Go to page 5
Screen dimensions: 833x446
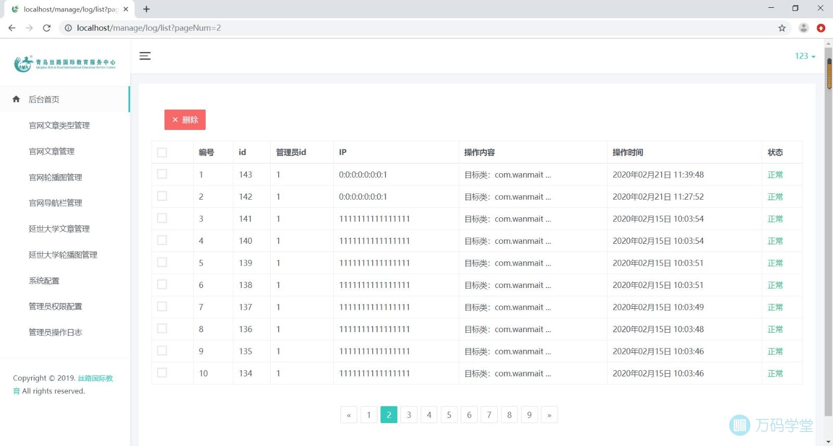[449, 415]
